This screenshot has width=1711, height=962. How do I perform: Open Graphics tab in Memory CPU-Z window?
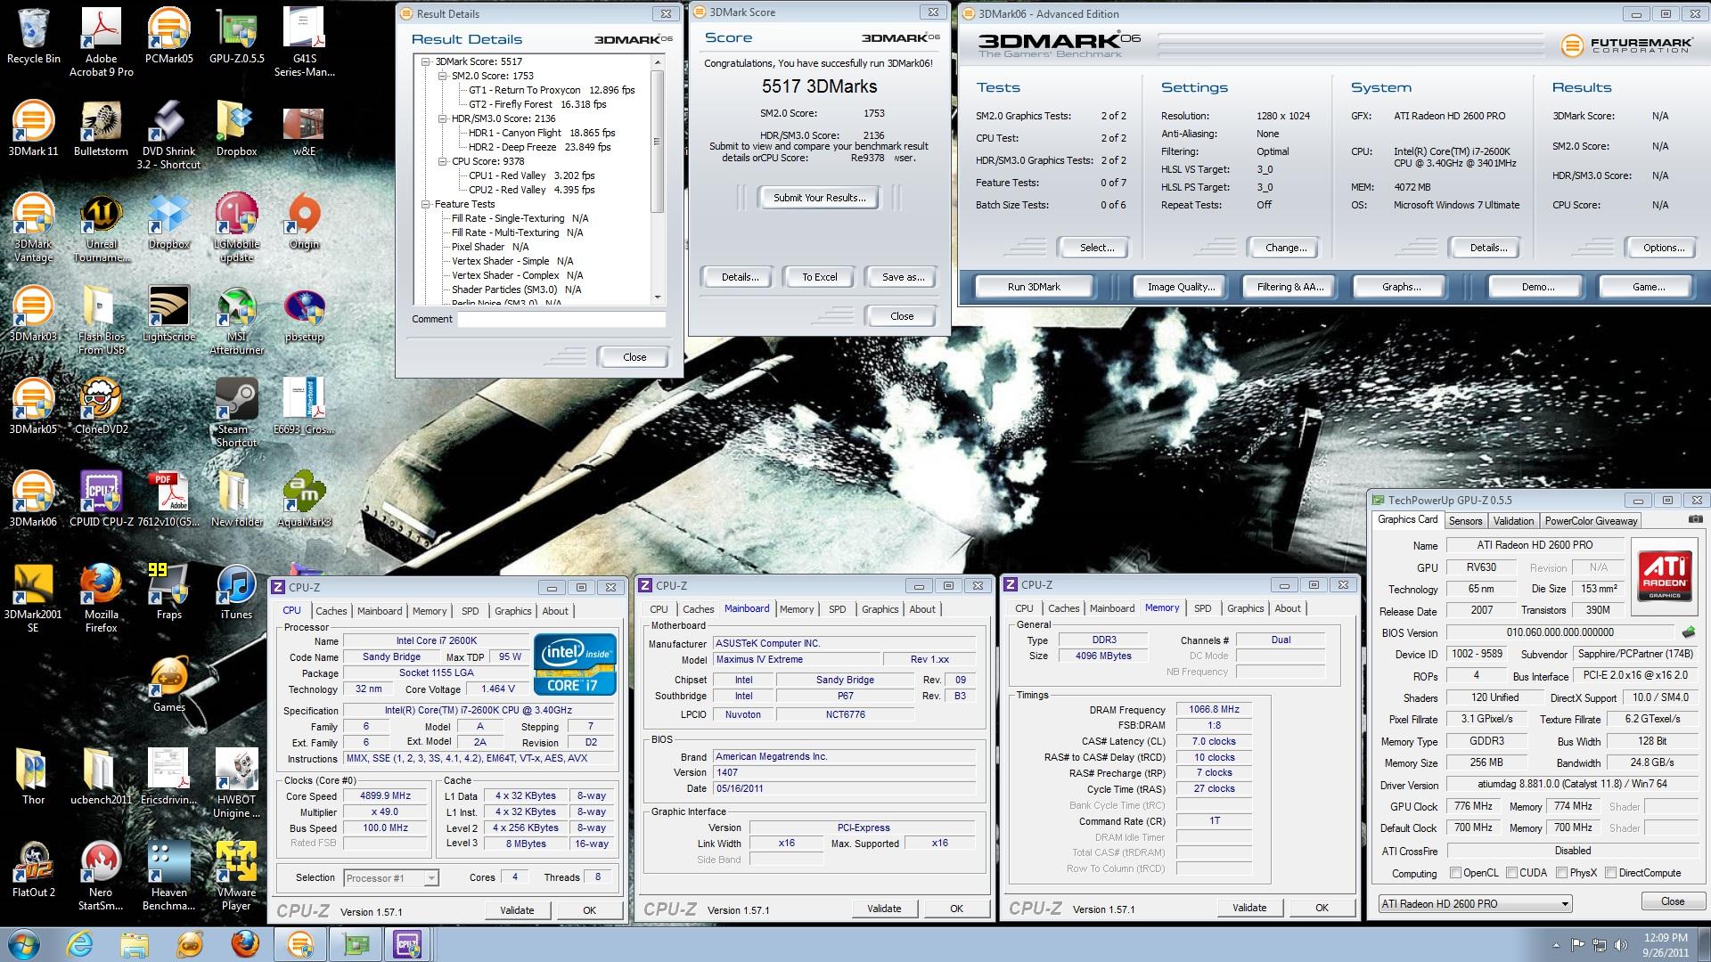click(x=1245, y=608)
